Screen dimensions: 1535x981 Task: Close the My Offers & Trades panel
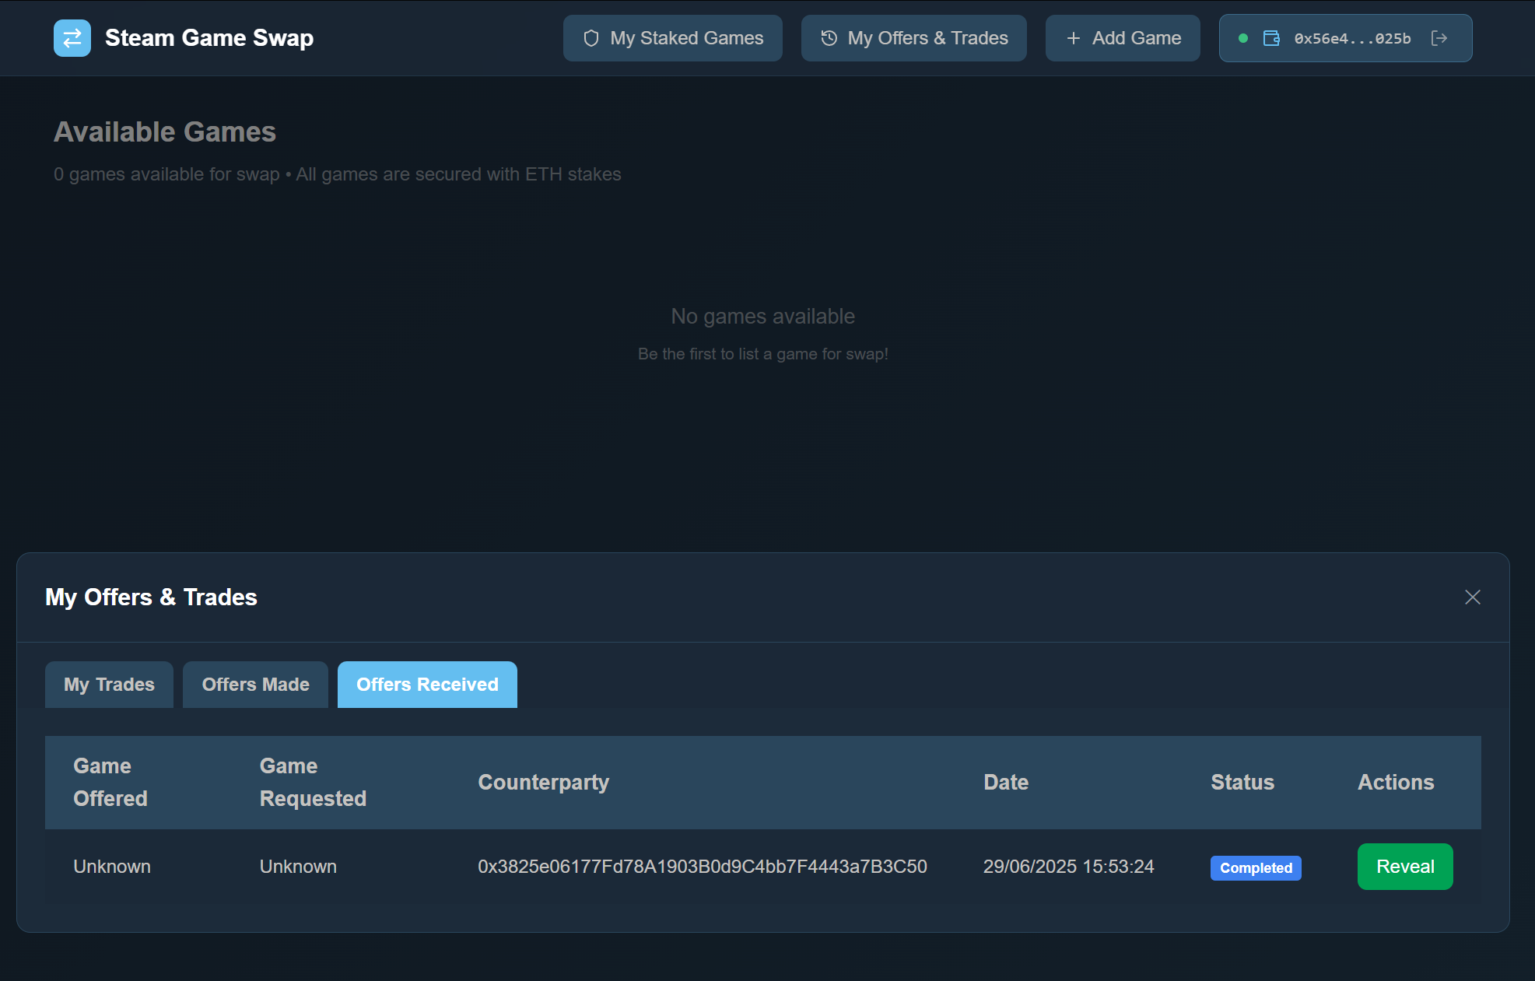(x=1472, y=597)
